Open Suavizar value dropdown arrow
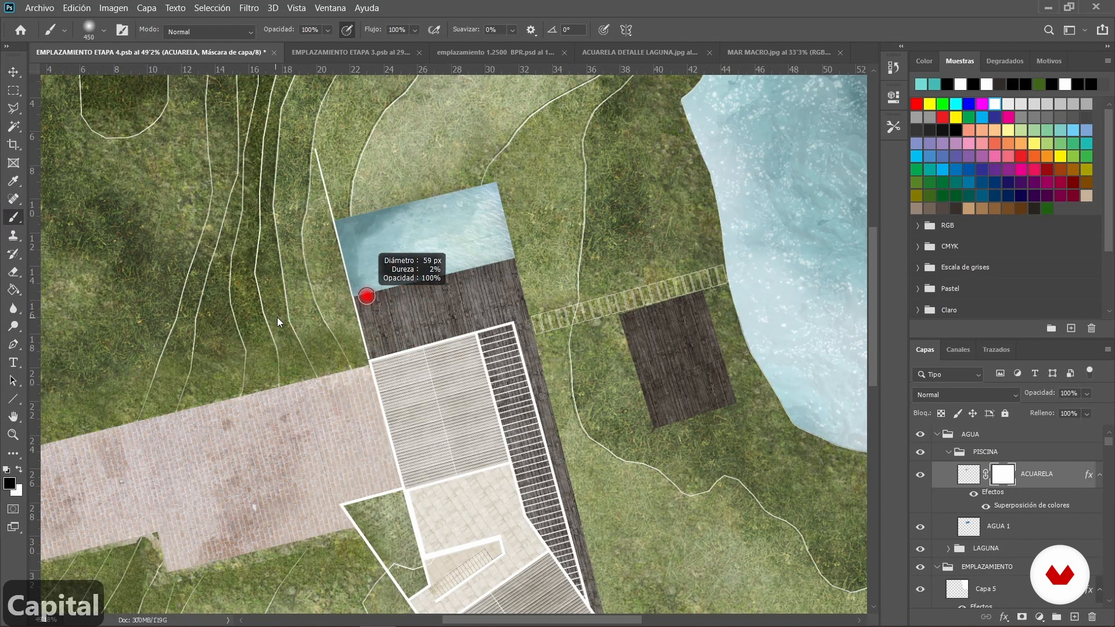Screen dimensions: 1115x627 point(512,30)
